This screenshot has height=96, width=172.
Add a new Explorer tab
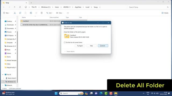pos(31,3)
